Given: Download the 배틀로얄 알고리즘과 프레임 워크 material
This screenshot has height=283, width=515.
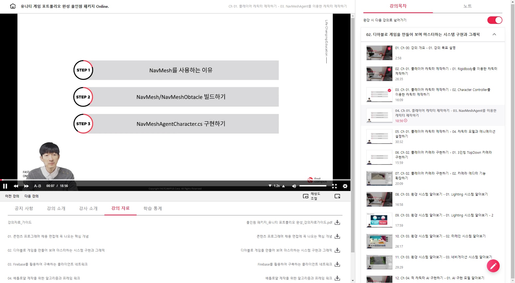Looking at the screenshot, I should 337,278.
